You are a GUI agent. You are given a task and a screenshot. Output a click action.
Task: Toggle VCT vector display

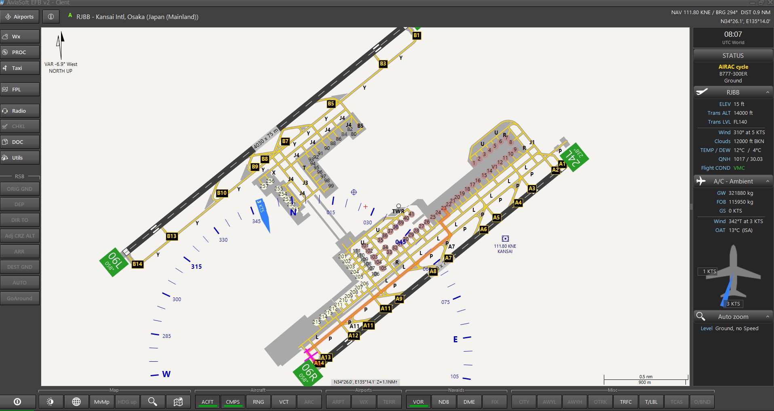284,402
